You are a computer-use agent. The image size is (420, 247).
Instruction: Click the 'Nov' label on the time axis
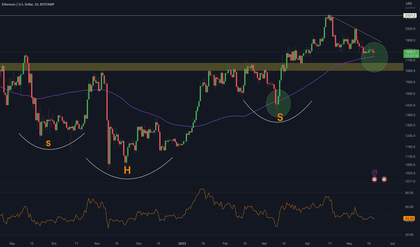coord(97,243)
